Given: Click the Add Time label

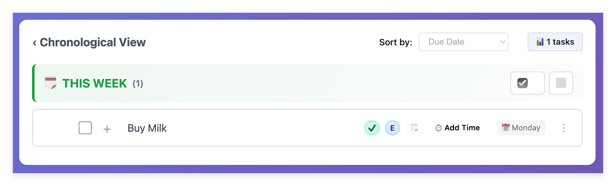Looking at the screenshot, I should tap(462, 128).
